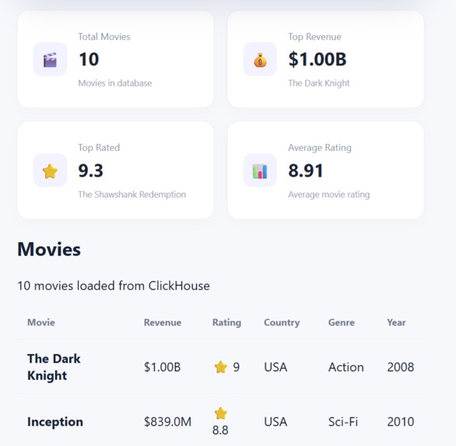Image resolution: width=456 pixels, height=446 pixels.
Task: Click the Average Rating label
Action: 320,148
